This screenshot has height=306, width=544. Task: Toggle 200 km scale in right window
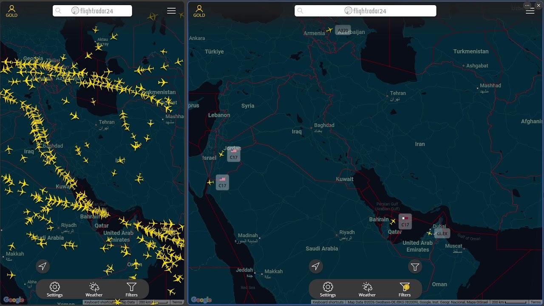(x=509, y=302)
